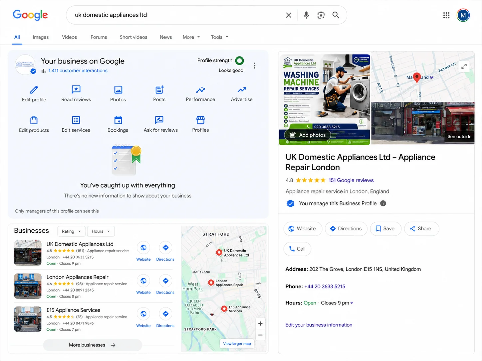Switch to the Forums tab
Image resolution: width=482 pixels, height=361 pixels.
pyautogui.click(x=99, y=37)
